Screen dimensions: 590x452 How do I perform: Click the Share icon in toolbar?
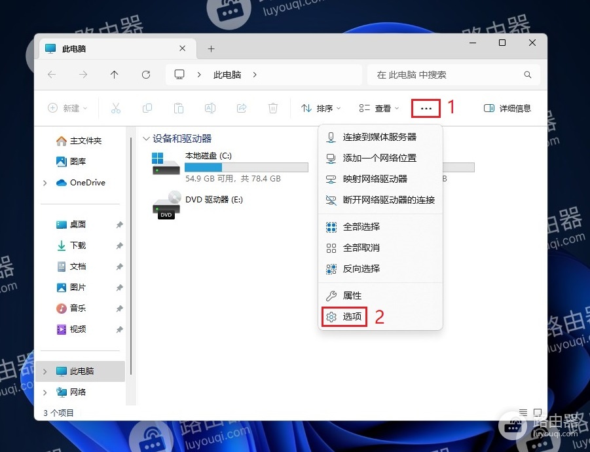[x=242, y=108]
